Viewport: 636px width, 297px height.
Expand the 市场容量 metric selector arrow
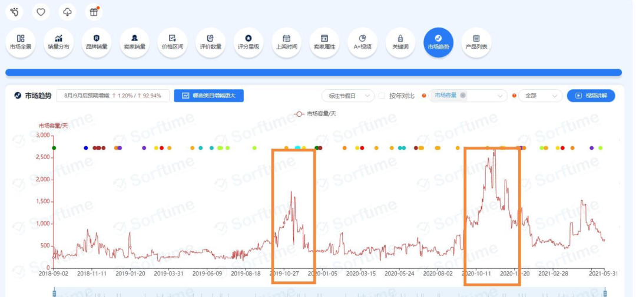pos(500,96)
